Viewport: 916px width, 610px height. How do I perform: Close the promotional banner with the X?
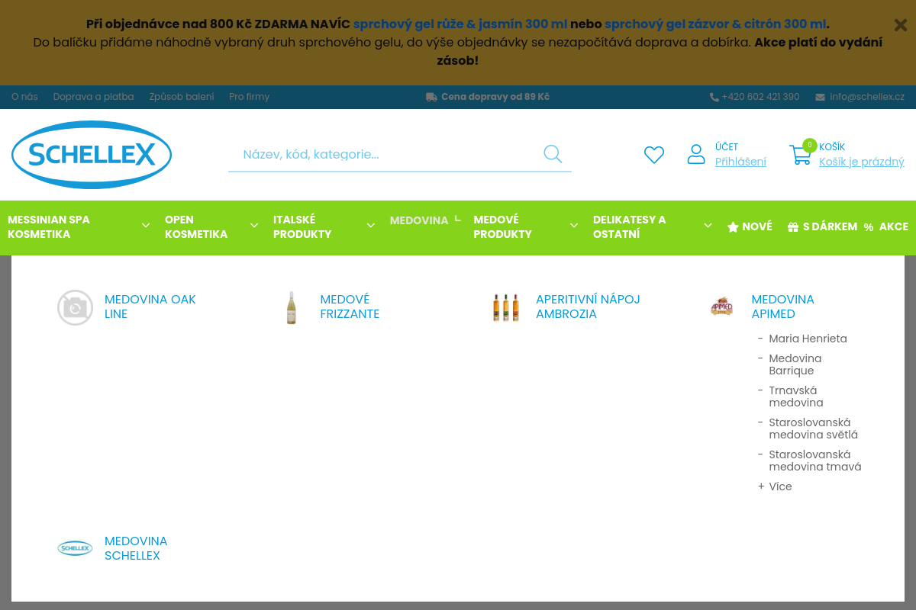[901, 25]
